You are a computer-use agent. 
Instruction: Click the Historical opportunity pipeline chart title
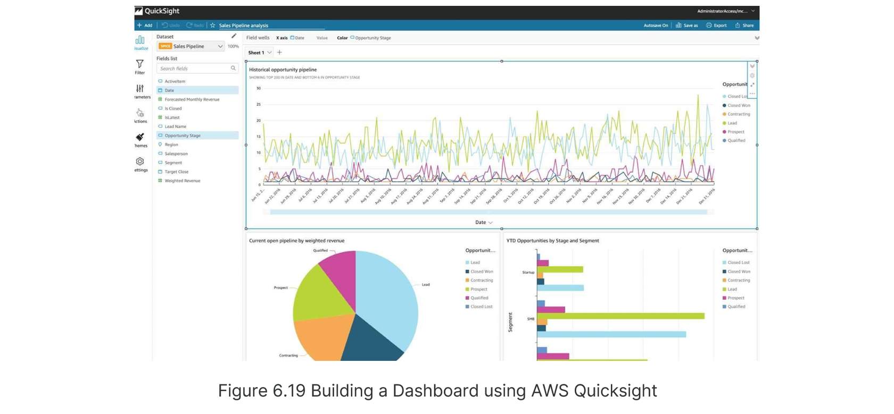point(283,70)
